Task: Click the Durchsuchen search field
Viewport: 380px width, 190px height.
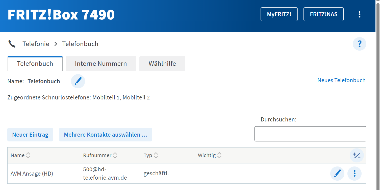Action: coord(310,134)
